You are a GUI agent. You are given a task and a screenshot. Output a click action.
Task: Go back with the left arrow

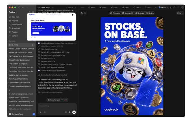[x=23, y=7]
